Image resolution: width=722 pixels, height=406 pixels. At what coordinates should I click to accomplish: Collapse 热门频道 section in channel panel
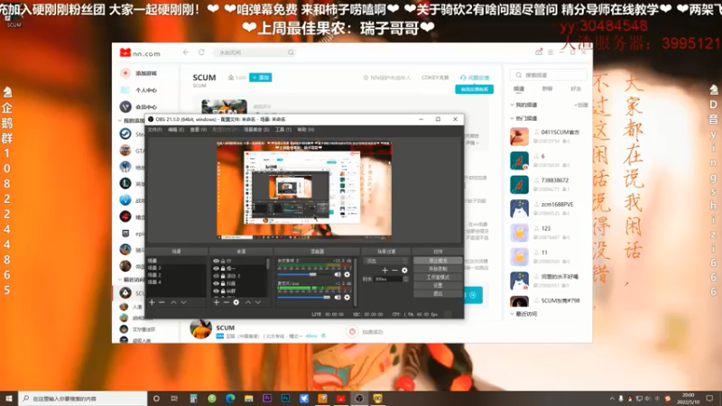click(x=512, y=118)
